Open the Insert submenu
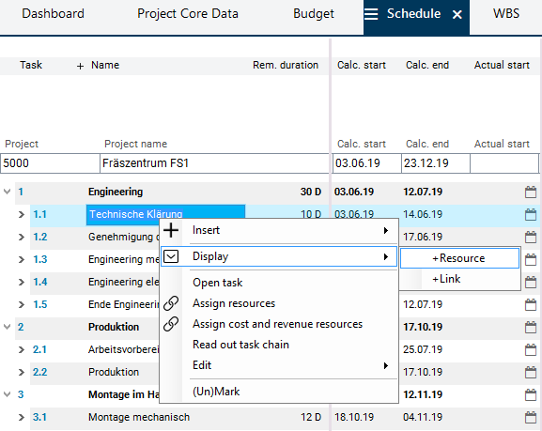The height and width of the screenshot is (431, 542). 279,230
